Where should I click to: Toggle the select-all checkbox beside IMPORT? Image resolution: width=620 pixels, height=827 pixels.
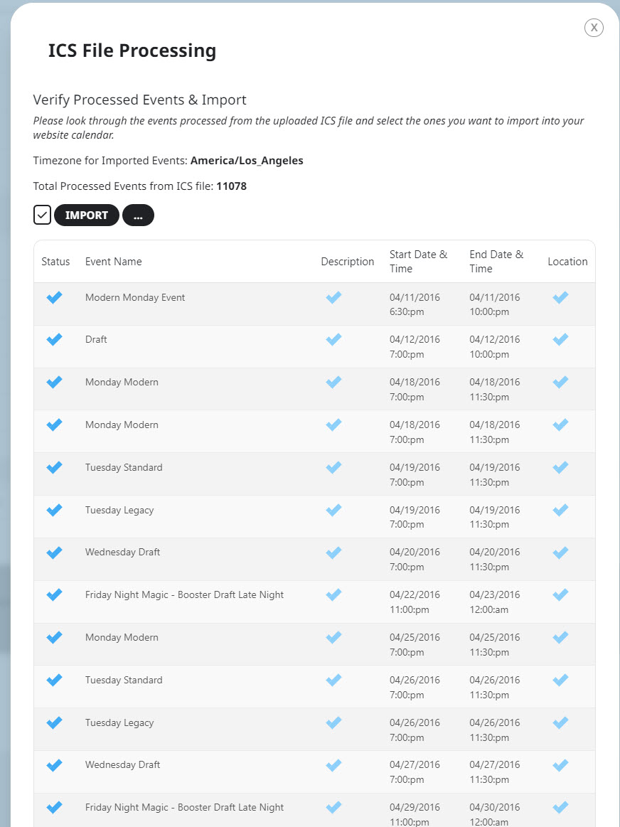(x=42, y=215)
